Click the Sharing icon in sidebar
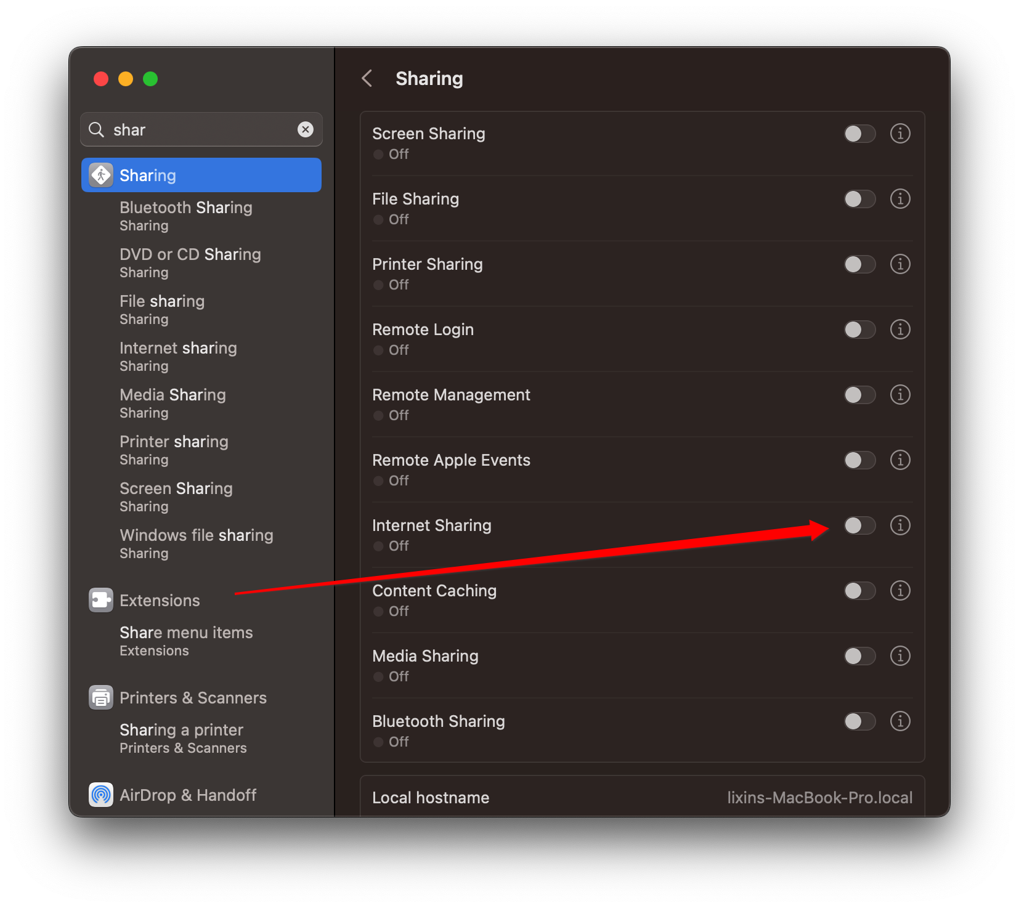The image size is (1019, 908). [101, 175]
